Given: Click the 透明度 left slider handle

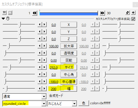Looking at the screenshot, I should point(5,53).
